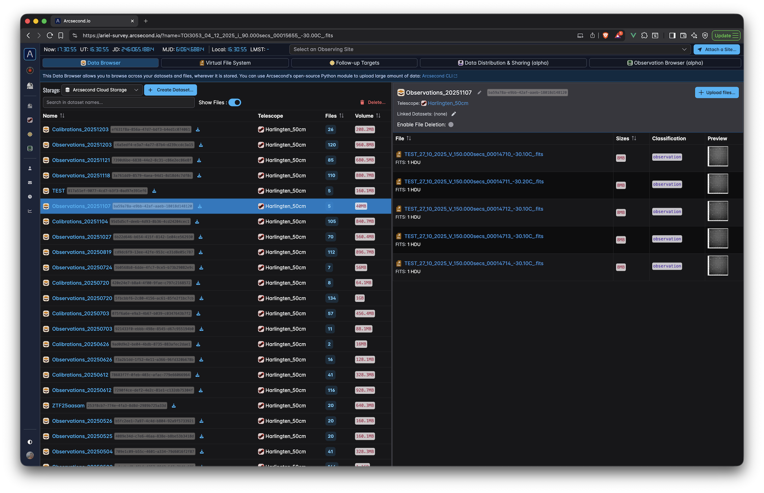This screenshot has height=493, width=764.
Task: Open the clock icon in sidebar
Action: pos(30,197)
